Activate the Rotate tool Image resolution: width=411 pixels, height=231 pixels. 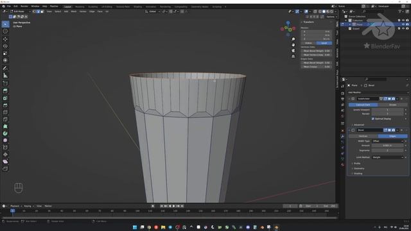click(x=5, y=46)
